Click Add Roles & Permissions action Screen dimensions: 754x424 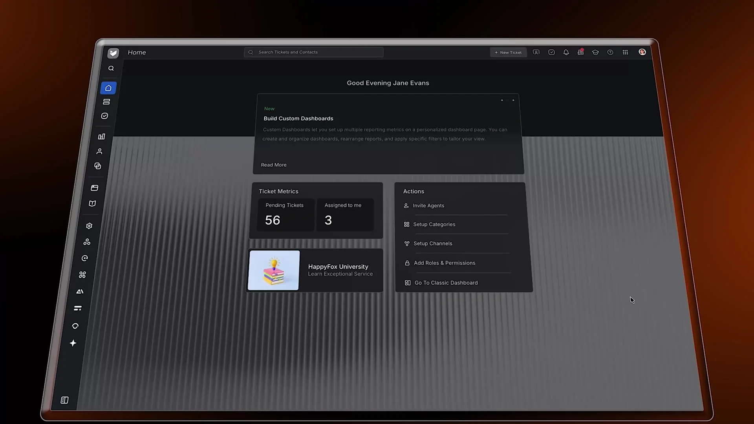coord(440,263)
